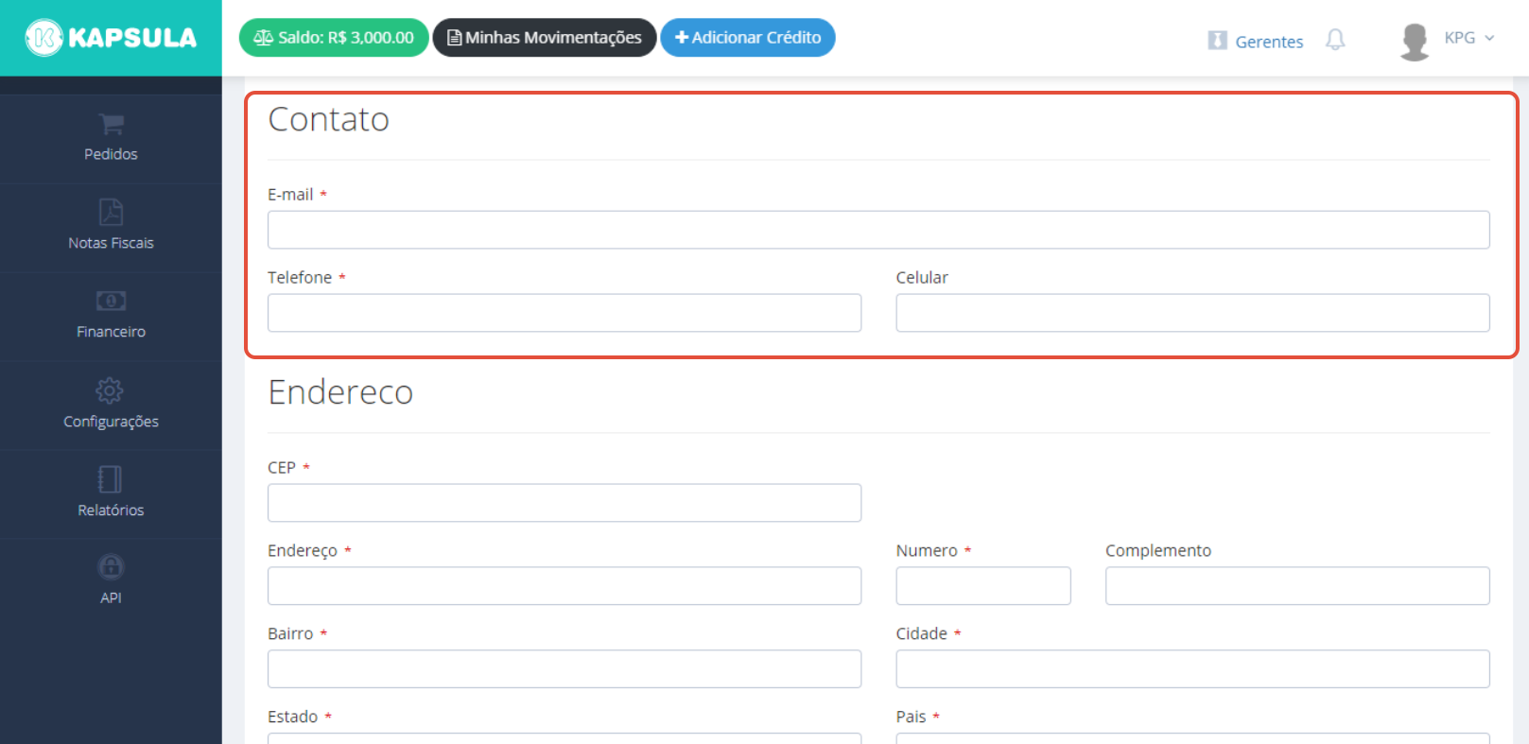
Task: Open Configurações gear icon
Action: [111, 389]
